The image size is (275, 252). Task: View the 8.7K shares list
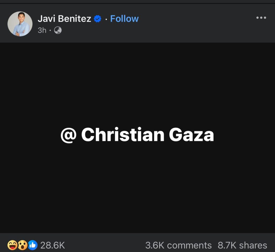click(x=242, y=245)
